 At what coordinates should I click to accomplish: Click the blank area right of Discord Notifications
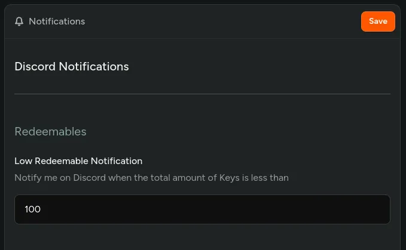[257, 67]
